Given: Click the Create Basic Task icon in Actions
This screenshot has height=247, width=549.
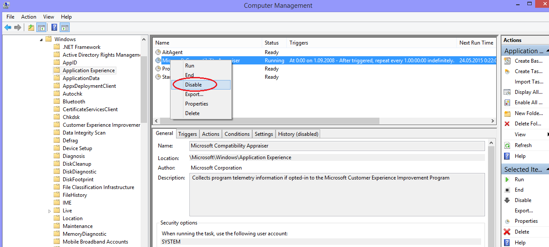Looking at the screenshot, I should click(507, 61).
